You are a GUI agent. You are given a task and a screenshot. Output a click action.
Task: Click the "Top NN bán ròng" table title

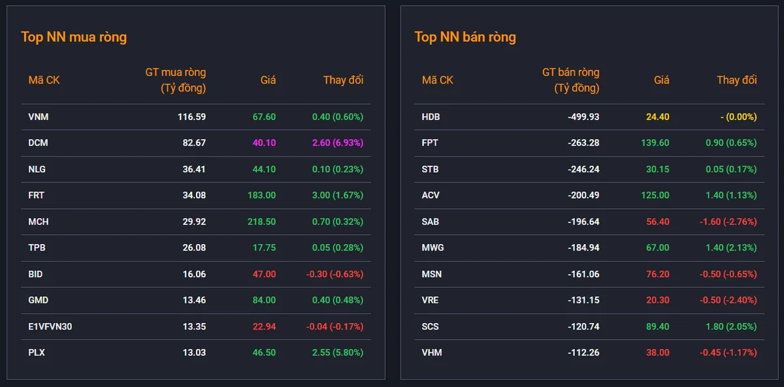coord(465,37)
